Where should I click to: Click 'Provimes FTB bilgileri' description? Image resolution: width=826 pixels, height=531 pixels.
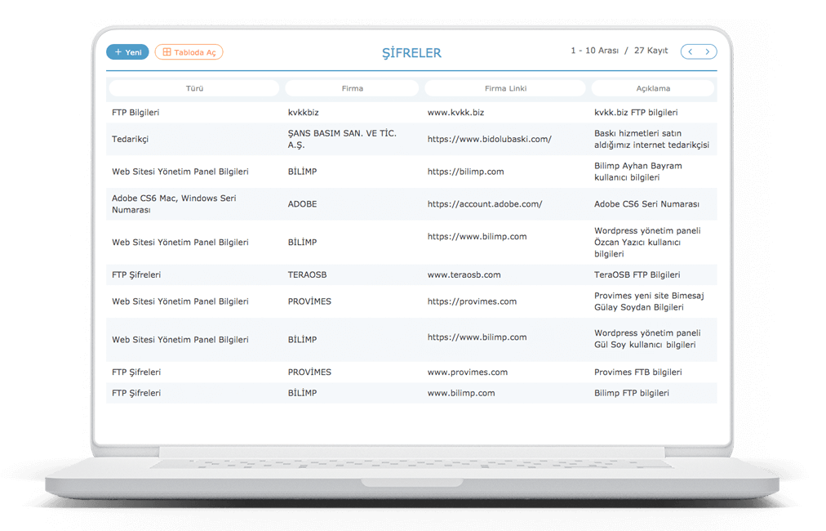(x=638, y=373)
